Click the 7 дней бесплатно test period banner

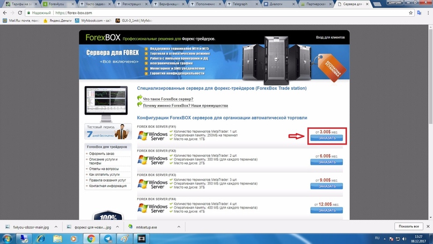[108, 132]
